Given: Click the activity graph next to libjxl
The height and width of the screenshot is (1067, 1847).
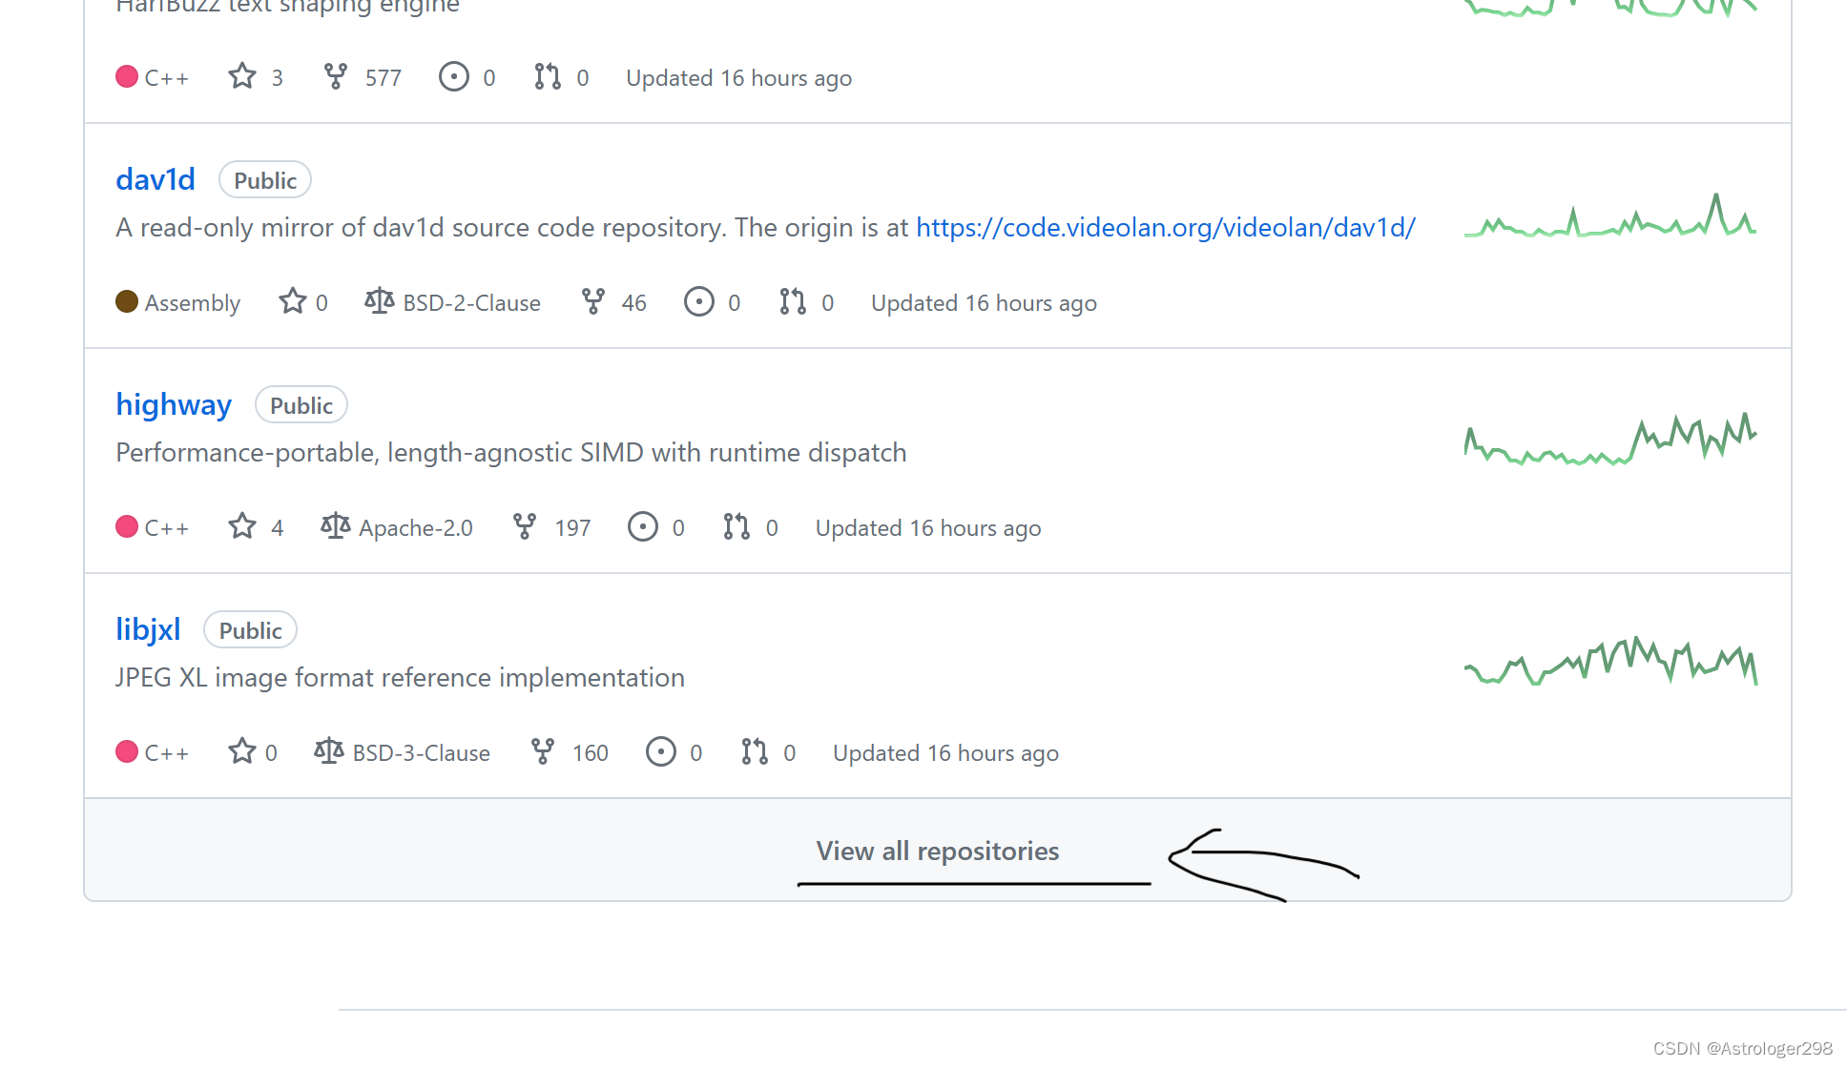Looking at the screenshot, I should (1612, 662).
